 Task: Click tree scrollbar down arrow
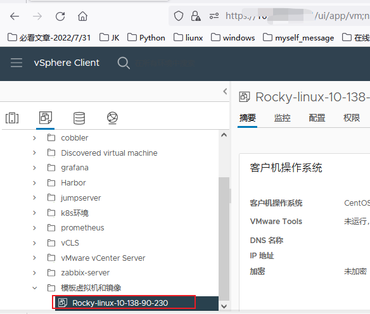[224, 306]
